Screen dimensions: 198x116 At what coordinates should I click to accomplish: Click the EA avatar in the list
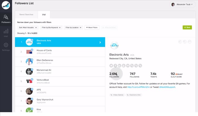click(x=29, y=42)
